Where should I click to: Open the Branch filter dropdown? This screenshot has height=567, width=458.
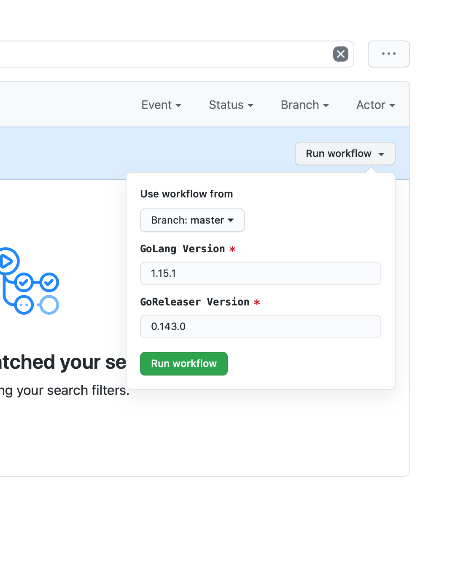coord(305,105)
